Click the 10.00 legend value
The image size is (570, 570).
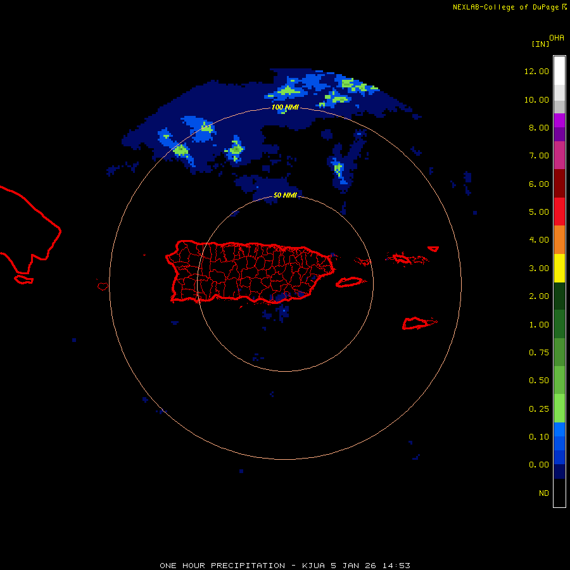tap(536, 99)
